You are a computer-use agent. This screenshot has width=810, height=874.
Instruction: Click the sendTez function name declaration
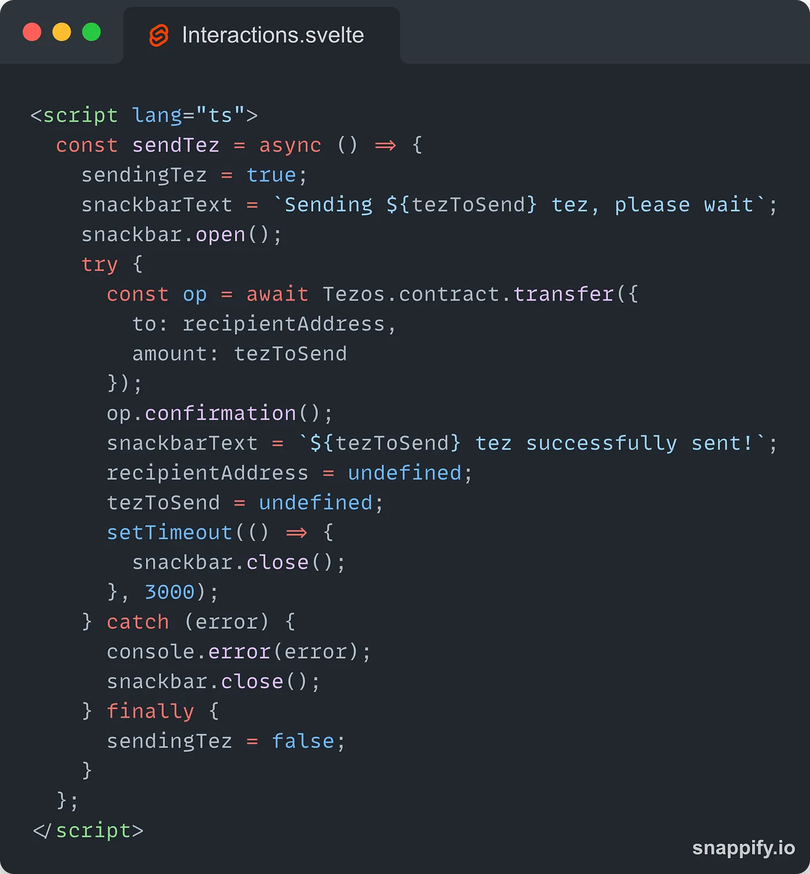tap(176, 145)
